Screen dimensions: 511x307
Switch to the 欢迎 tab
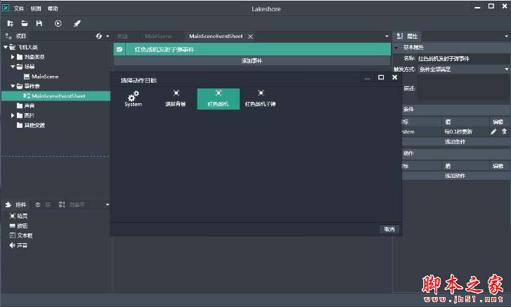pyautogui.click(x=122, y=36)
